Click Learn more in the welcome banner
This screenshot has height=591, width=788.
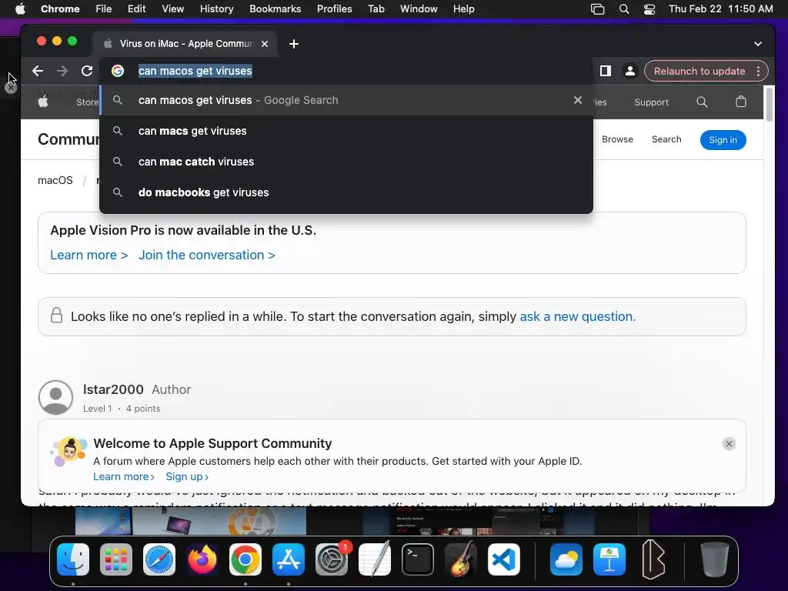point(124,476)
